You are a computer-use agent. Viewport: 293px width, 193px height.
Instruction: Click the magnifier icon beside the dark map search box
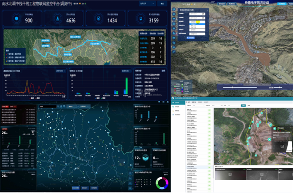(x=58, y=106)
